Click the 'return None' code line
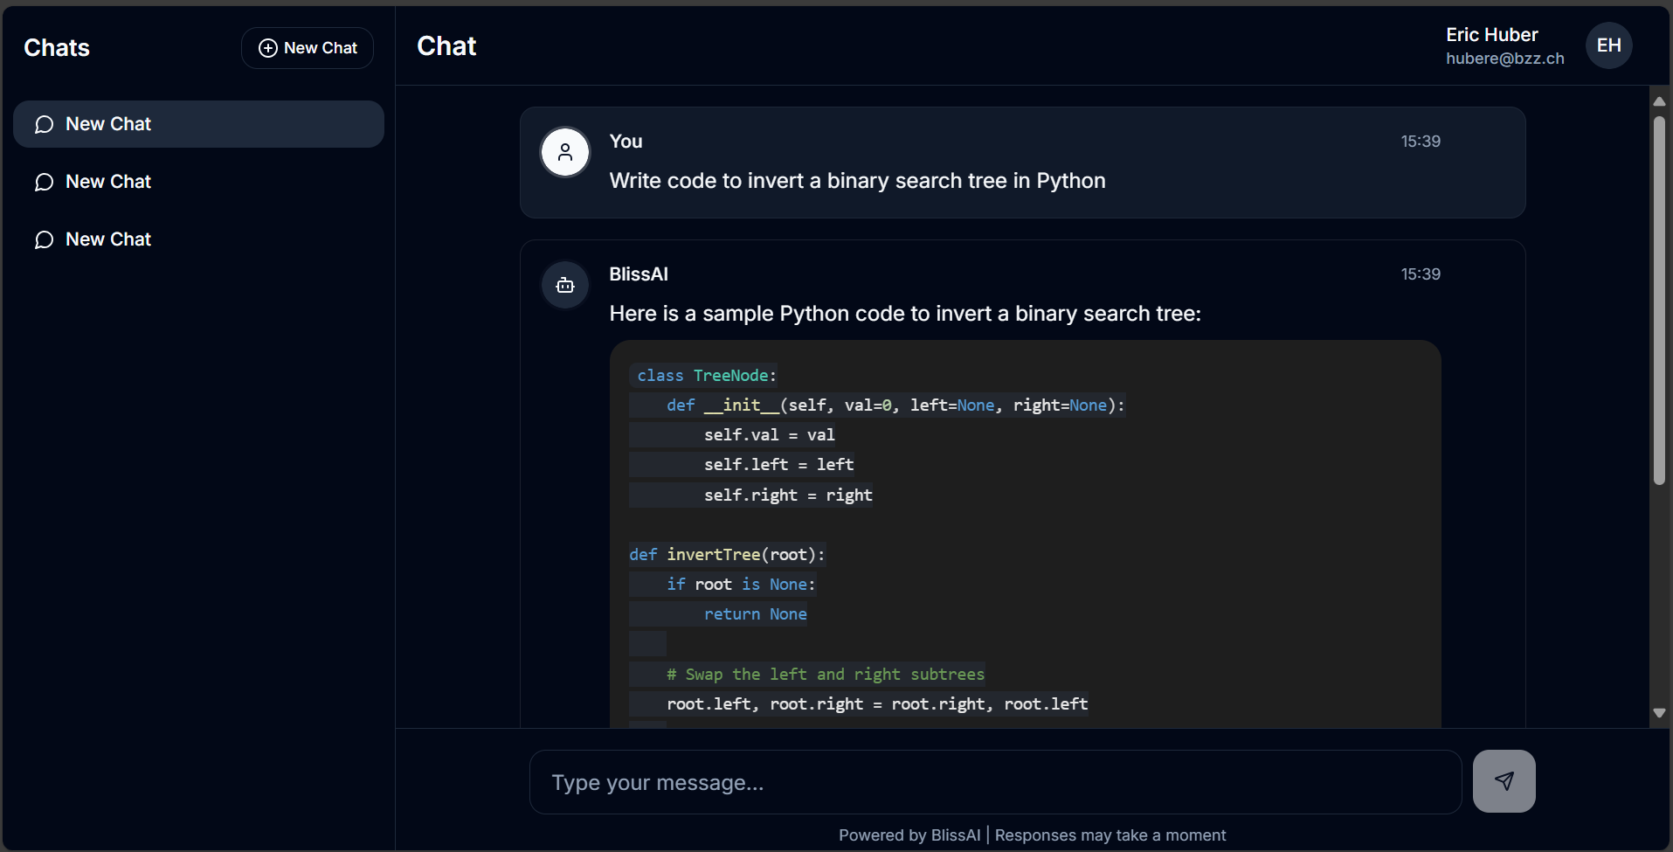The height and width of the screenshot is (852, 1673). click(x=755, y=614)
